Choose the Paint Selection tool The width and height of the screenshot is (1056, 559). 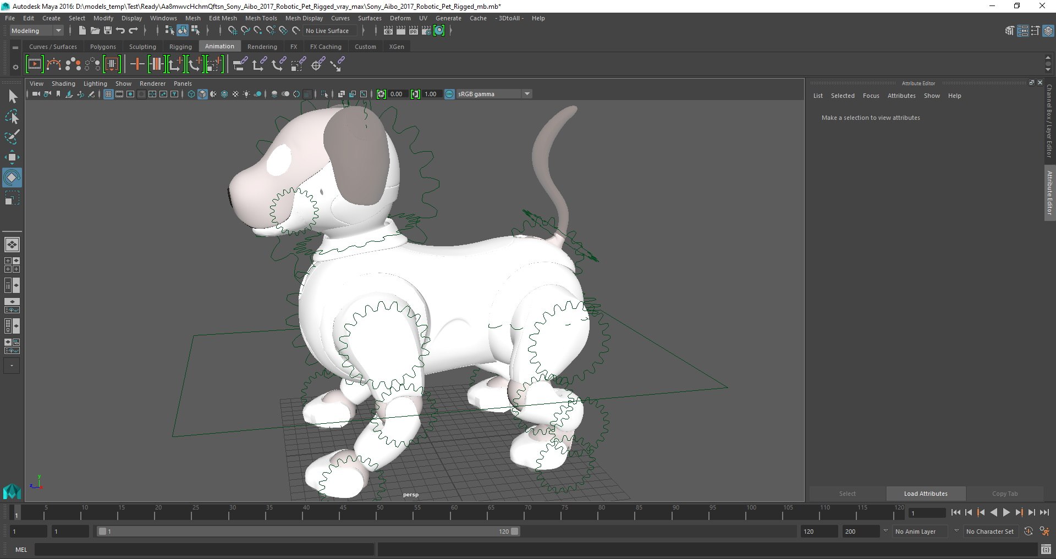tap(12, 137)
